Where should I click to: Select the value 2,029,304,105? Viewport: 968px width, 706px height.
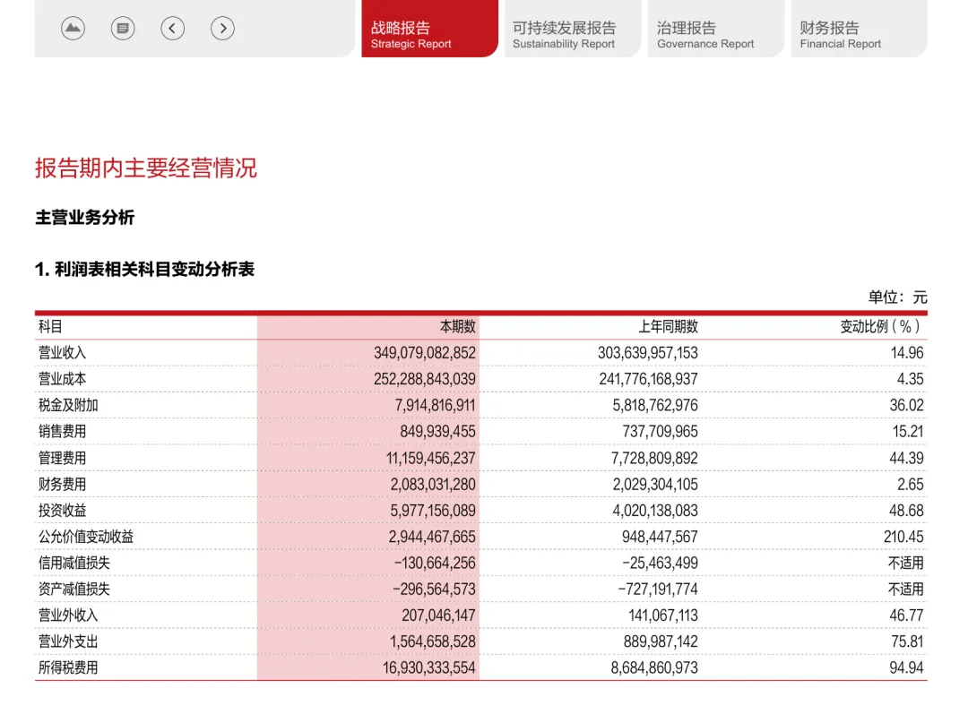tap(655, 485)
